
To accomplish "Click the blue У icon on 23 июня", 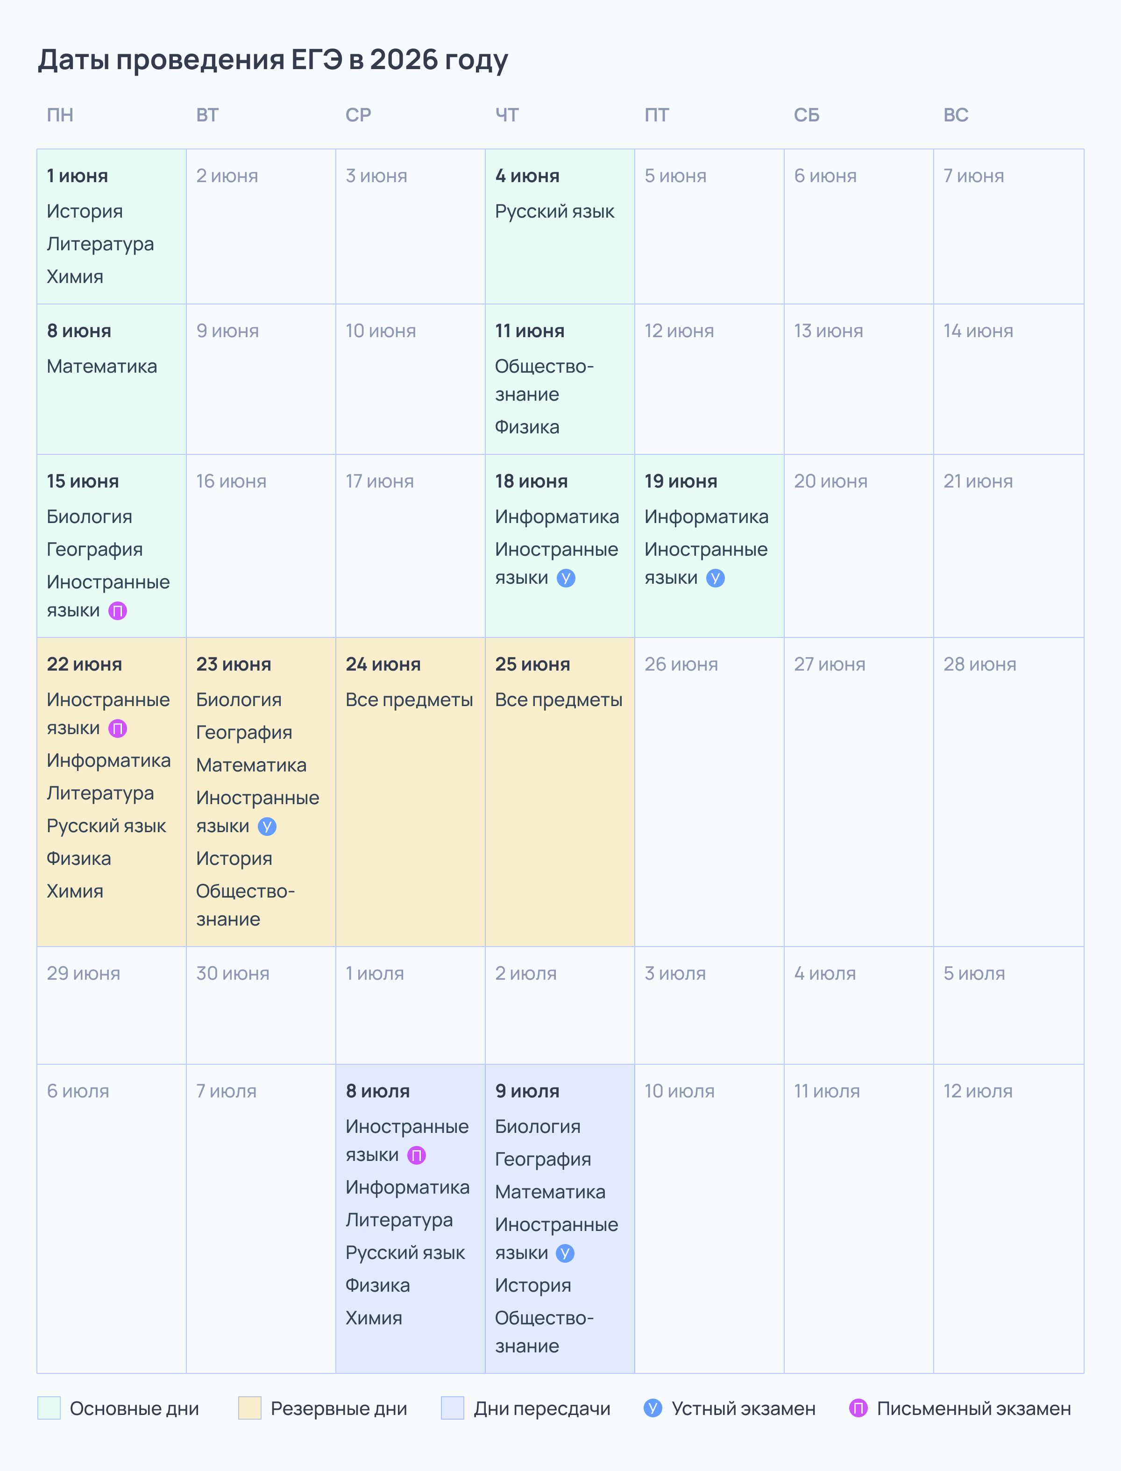I will [267, 827].
